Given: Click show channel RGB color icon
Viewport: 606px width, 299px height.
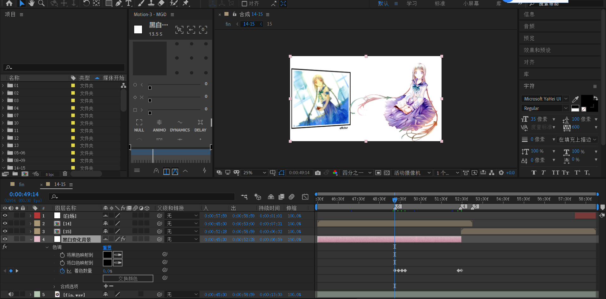Looking at the screenshot, I should click(335, 173).
